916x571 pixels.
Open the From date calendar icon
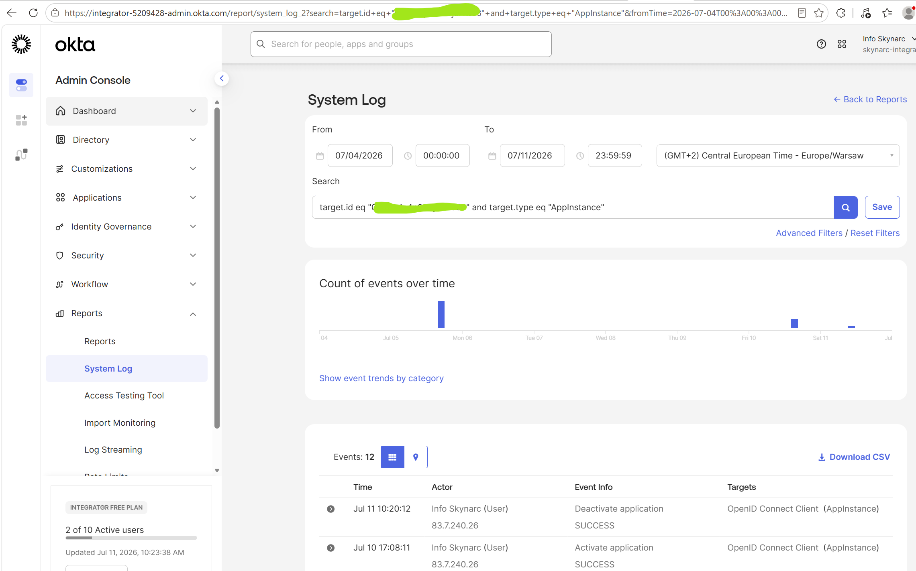pyautogui.click(x=320, y=156)
